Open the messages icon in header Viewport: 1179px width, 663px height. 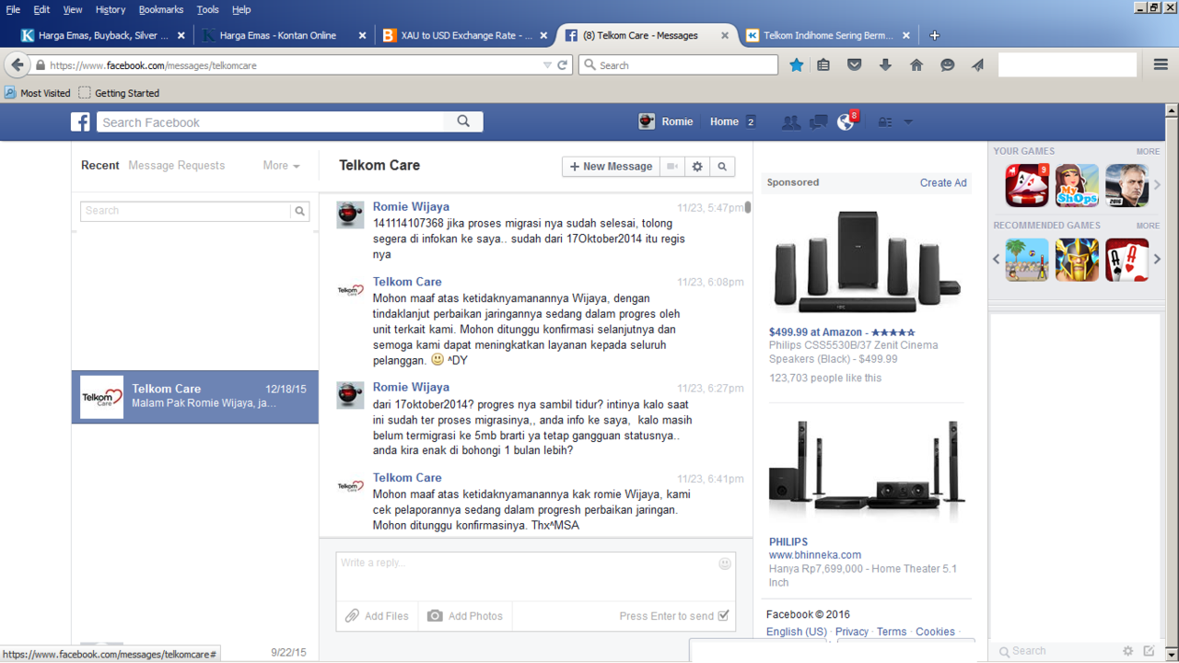pos(818,122)
